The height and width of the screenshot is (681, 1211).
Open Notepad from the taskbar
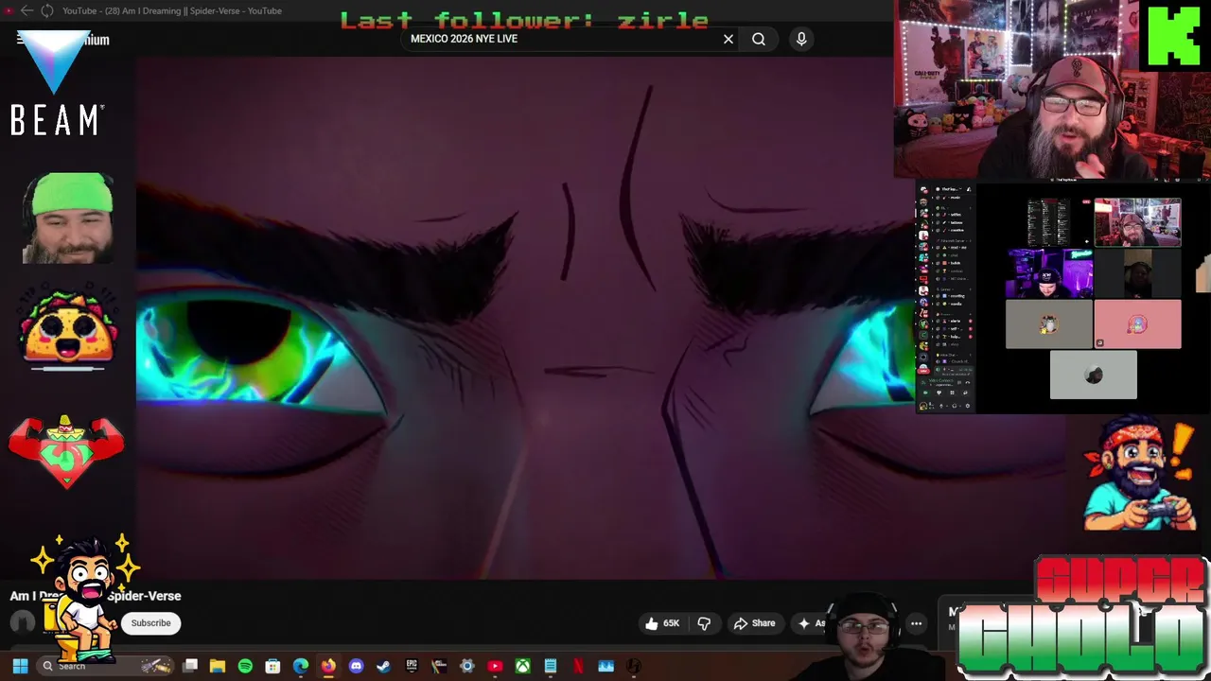tap(550, 666)
